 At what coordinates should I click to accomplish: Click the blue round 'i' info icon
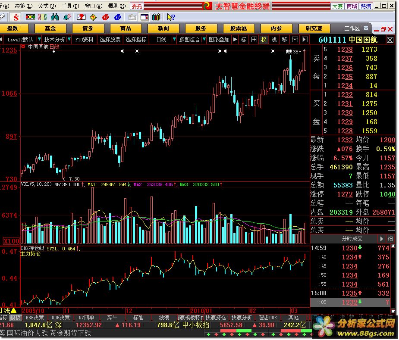pyautogui.click(x=118, y=17)
